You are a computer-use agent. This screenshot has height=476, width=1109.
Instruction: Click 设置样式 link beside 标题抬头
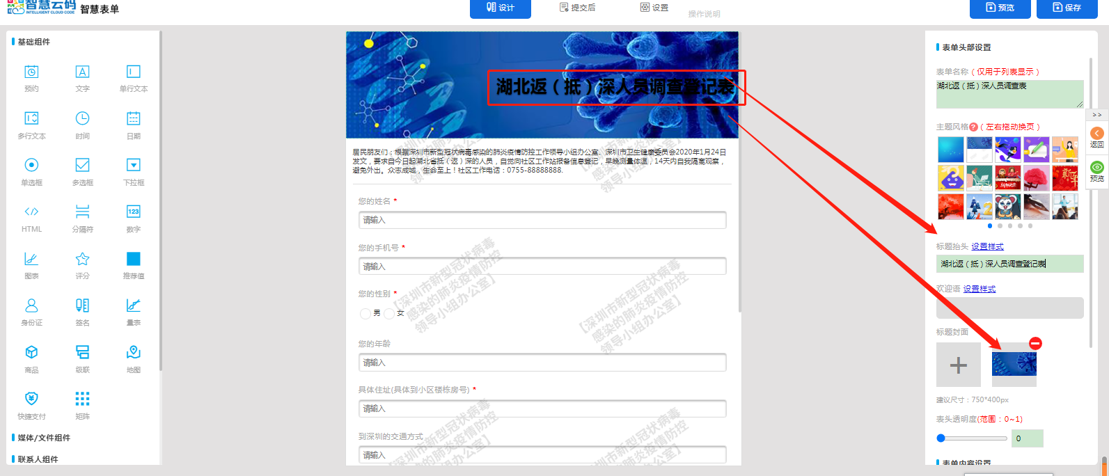pos(987,247)
